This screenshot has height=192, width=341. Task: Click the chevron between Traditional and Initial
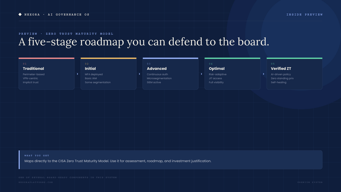(x=77, y=74)
